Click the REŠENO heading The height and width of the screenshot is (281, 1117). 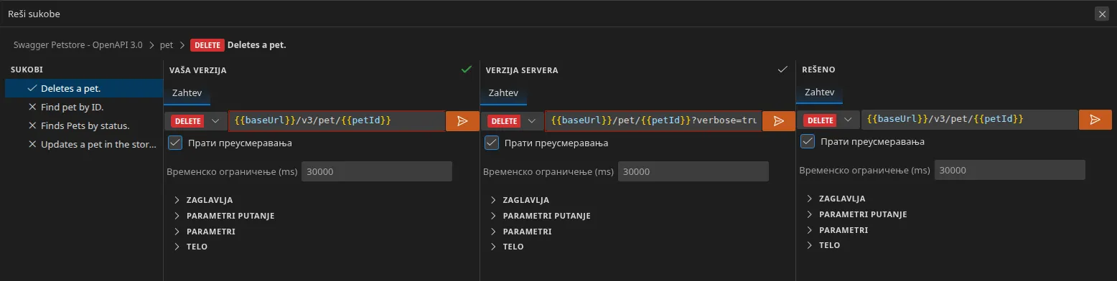click(819, 70)
